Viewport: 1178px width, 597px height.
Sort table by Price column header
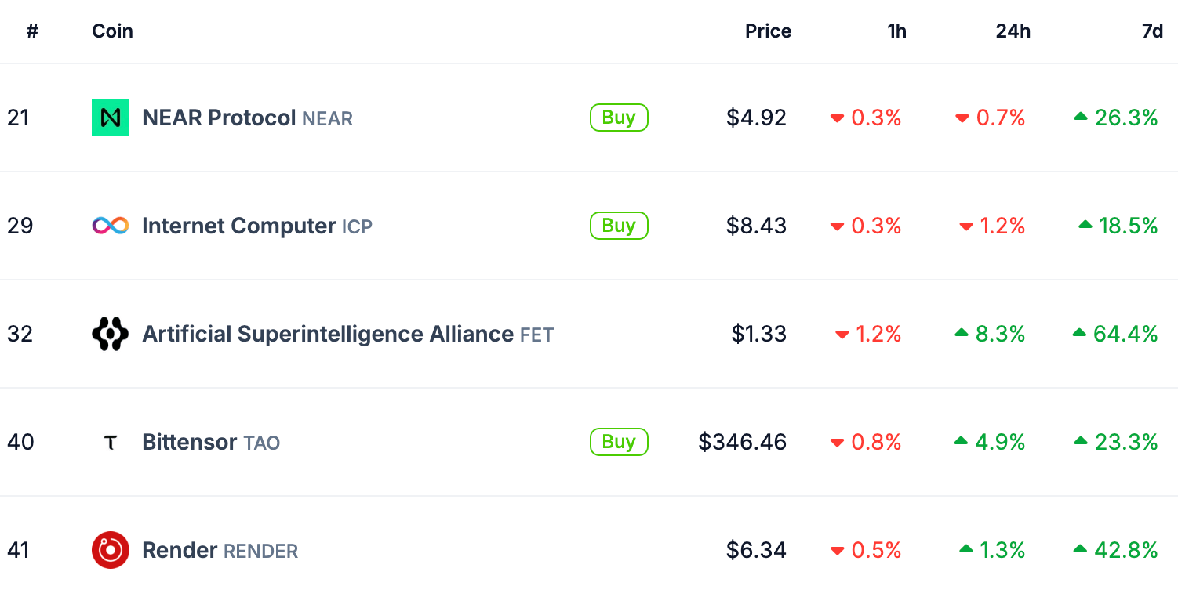(768, 31)
